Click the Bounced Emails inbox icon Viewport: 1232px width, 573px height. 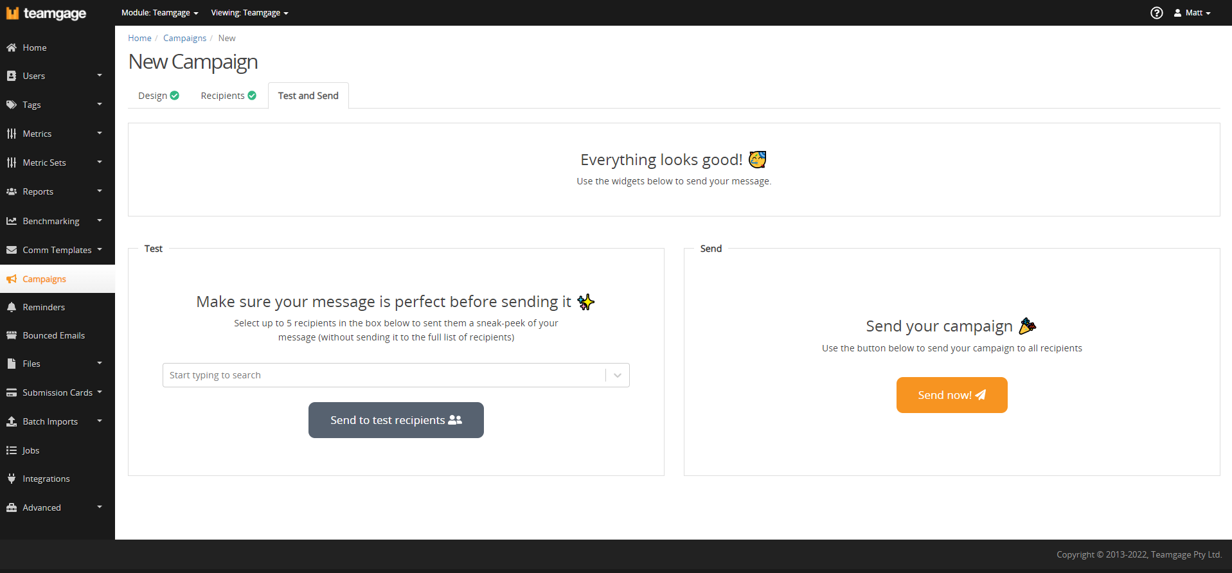pos(12,335)
